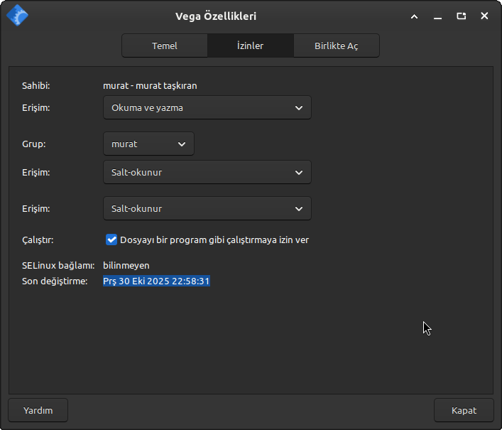Click the Vega app icon in title bar
This screenshot has height=430, width=502.
[x=17, y=16]
